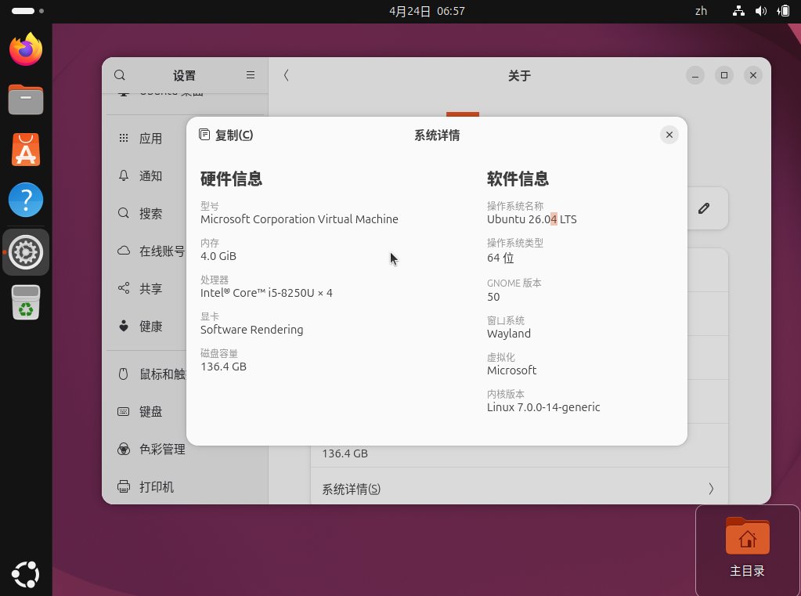Click the Microsoft Corporation Virtual Machine text

pyautogui.click(x=299, y=219)
